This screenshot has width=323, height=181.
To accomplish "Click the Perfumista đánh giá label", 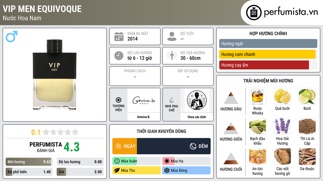I will [x=45, y=147].
